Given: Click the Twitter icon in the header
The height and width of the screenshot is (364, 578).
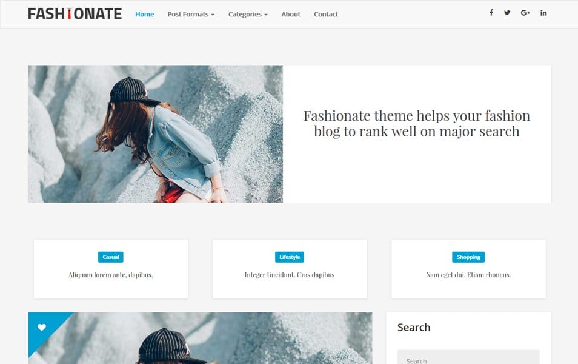Looking at the screenshot, I should 507,12.
